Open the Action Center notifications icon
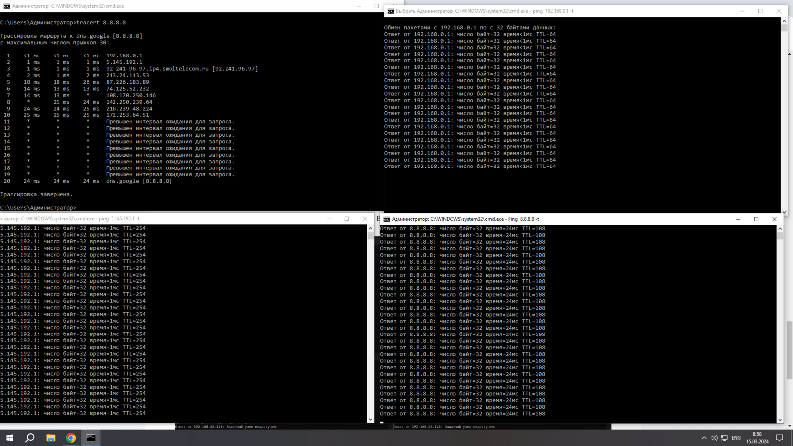The width and height of the screenshot is (793, 446). (780, 438)
